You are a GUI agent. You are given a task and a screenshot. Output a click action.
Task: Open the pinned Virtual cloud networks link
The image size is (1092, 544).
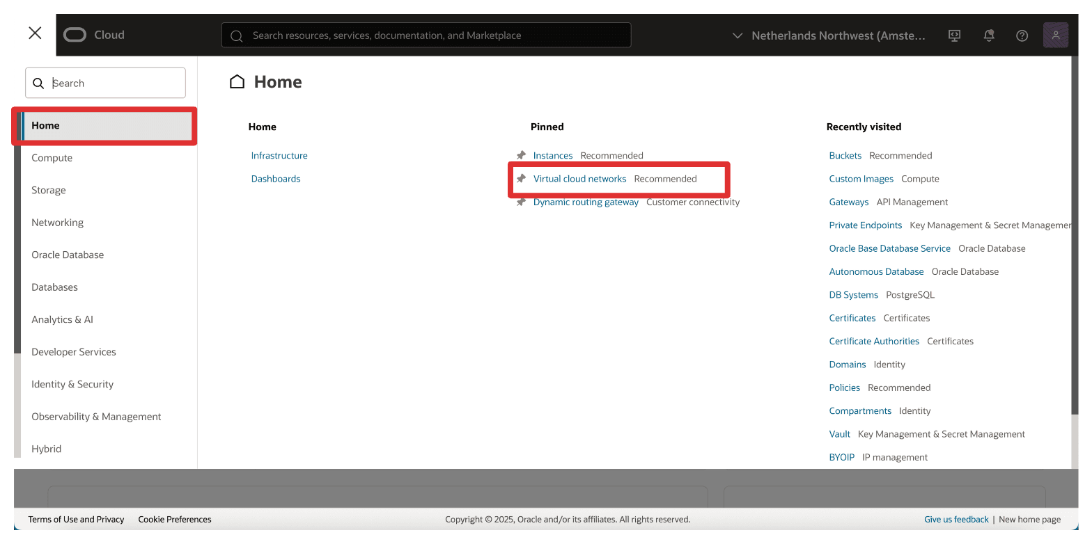579,179
